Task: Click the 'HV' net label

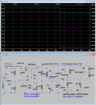Action: coord(62,79)
